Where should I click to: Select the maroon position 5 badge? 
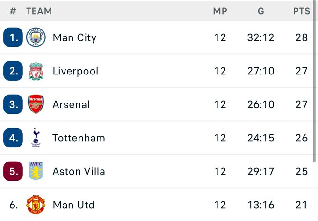pos(13,171)
